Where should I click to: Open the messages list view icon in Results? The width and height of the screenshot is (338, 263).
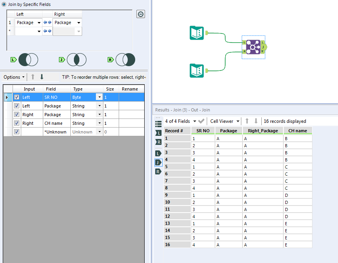tap(158, 124)
